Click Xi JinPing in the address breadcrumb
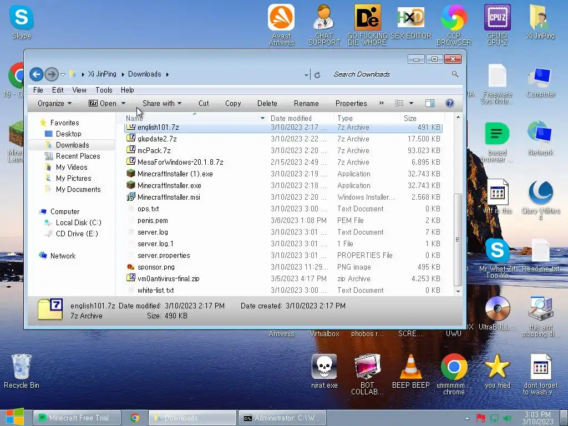The height and width of the screenshot is (426, 568). point(102,74)
